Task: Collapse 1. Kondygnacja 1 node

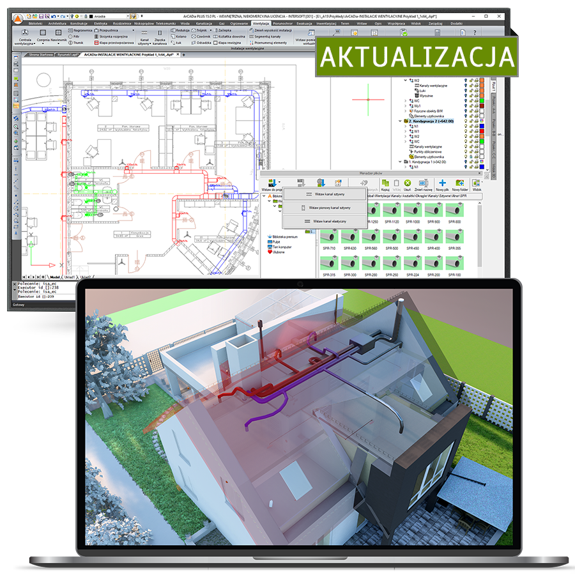Action: click(x=400, y=162)
